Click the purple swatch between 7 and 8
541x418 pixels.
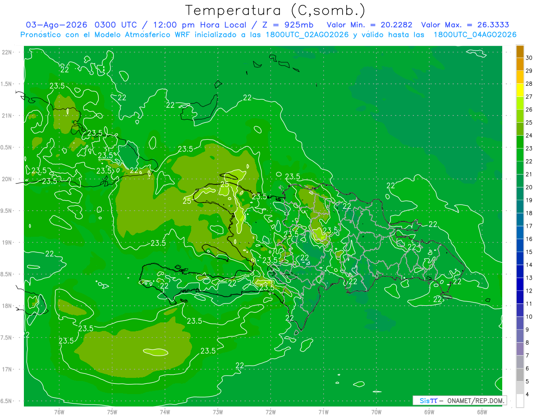click(x=520, y=349)
